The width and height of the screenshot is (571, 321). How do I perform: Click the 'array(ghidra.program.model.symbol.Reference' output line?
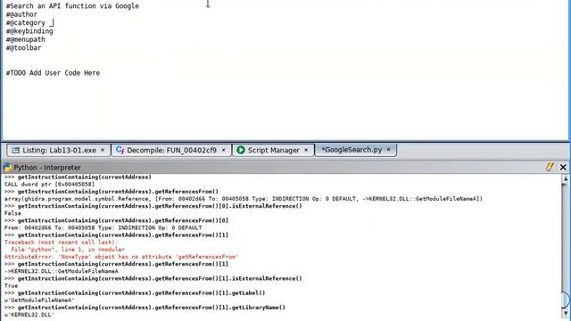[x=244, y=199]
